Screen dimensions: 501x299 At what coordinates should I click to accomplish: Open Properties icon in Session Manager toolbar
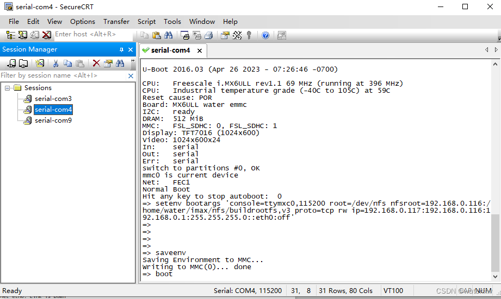point(108,63)
